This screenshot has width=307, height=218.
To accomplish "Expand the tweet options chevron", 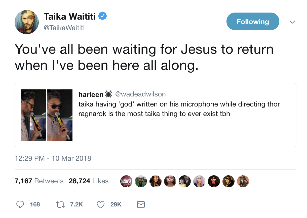I will pos(292,22).
